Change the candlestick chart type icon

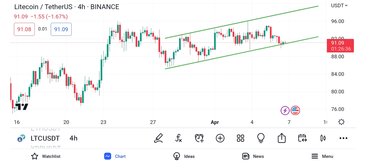pyautogui.click(x=323, y=138)
